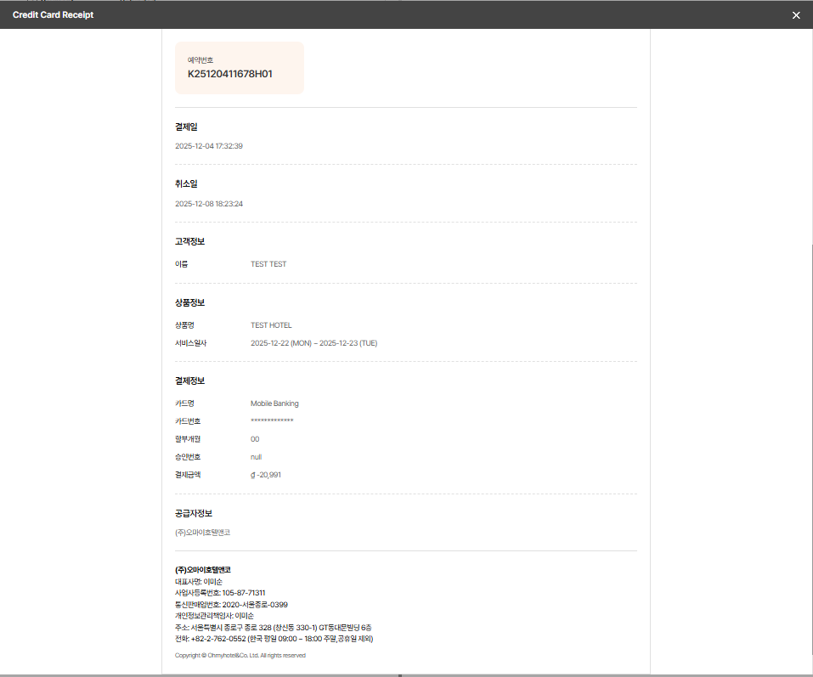Click the 'Credit Card Receipt' title text

(x=53, y=15)
